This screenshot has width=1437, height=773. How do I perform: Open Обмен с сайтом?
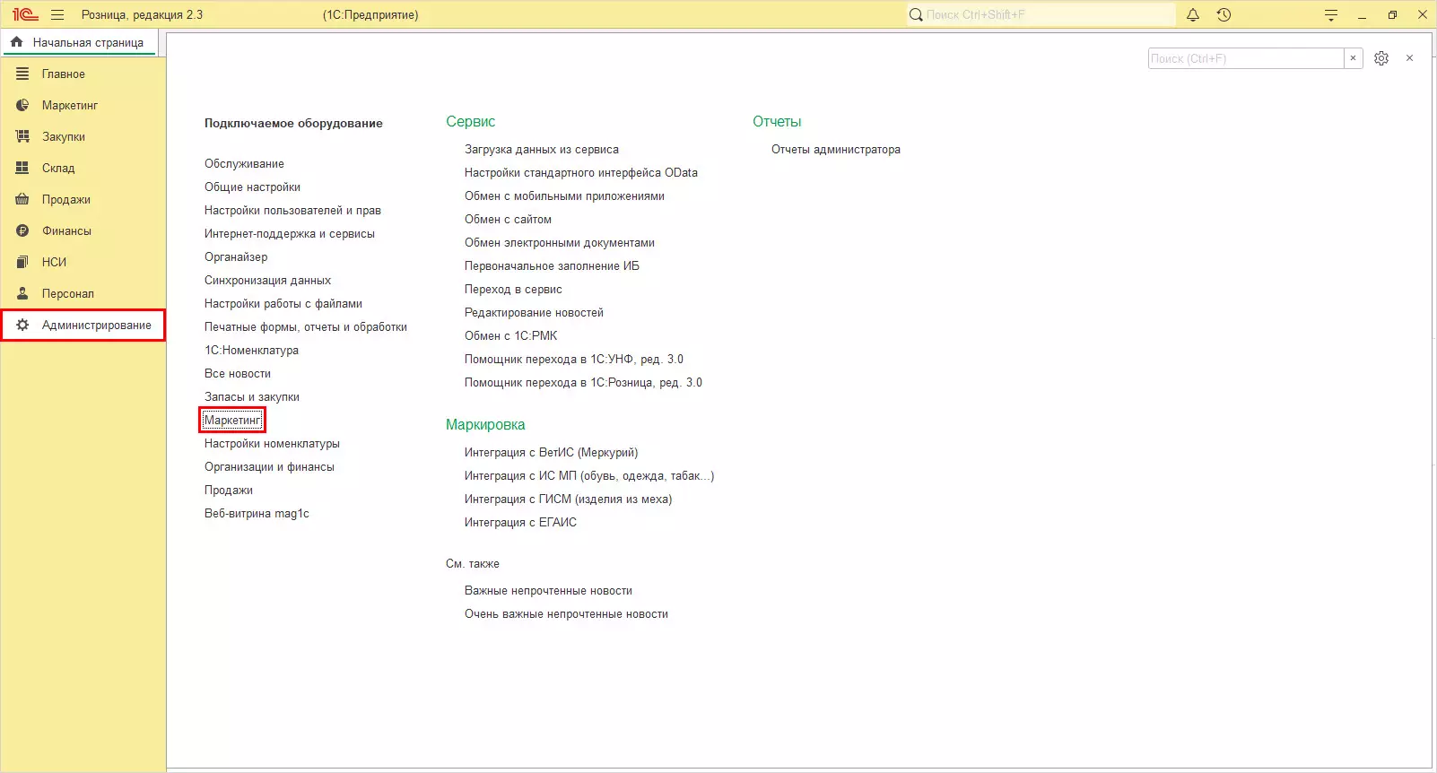point(508,220)
